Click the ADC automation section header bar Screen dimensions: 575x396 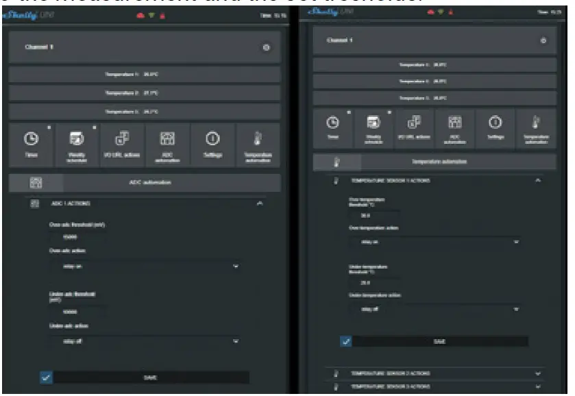(x=145, y=183)
